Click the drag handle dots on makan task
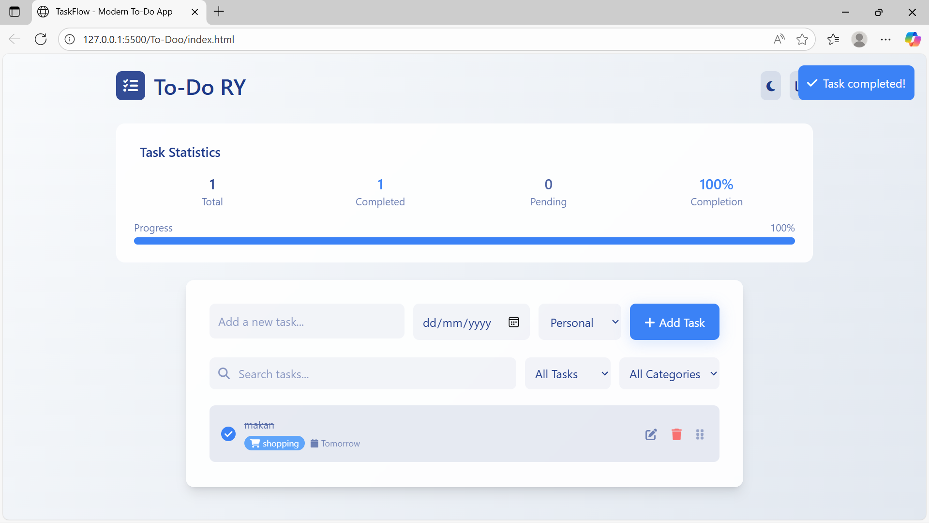Viewport: 929px width, 523px height. tap(700, 434)
